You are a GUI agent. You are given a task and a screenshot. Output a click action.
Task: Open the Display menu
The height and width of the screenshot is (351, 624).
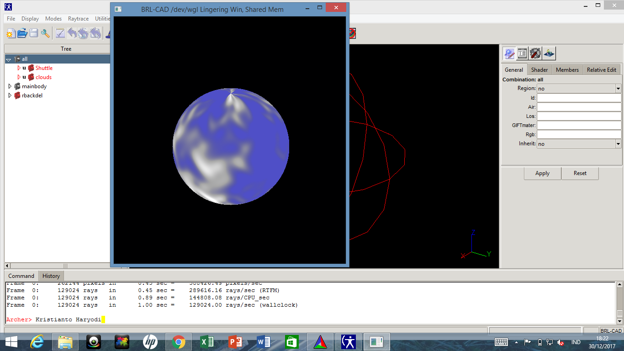click(30, 19)
